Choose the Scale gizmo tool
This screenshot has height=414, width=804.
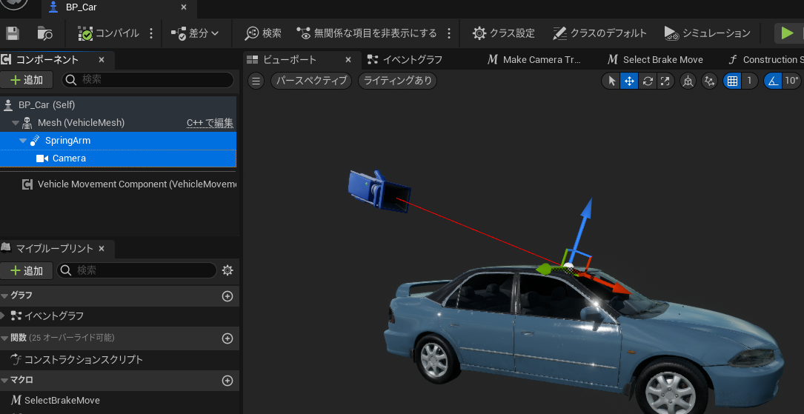665,81
